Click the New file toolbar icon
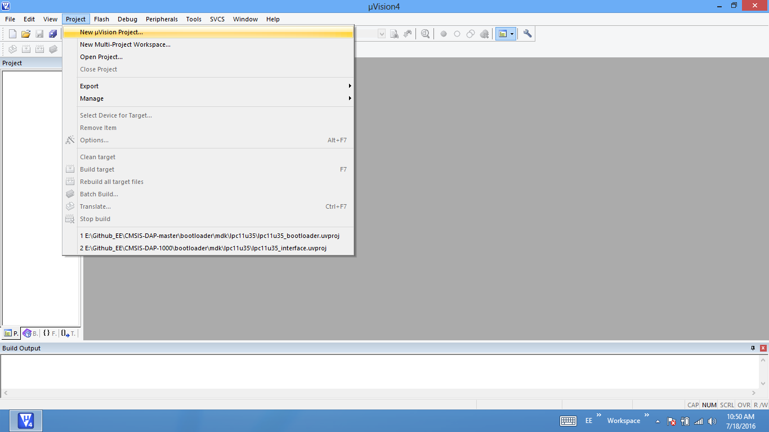The image size is (769, 432). (12, 34)
